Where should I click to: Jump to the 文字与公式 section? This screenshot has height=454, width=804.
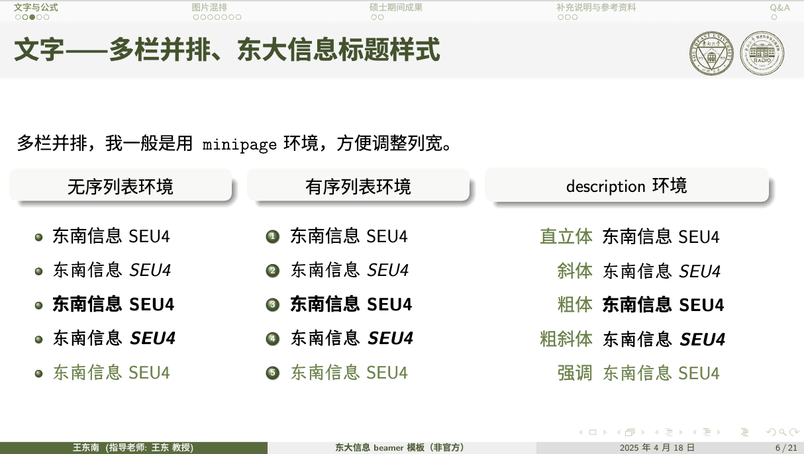click(36, 7)
